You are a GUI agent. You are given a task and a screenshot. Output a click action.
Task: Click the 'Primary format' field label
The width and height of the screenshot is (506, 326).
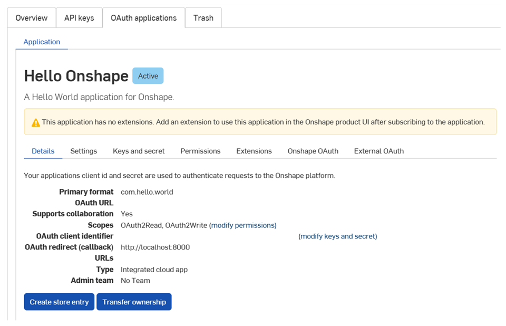pyautogui.click(x=86, y=192)
